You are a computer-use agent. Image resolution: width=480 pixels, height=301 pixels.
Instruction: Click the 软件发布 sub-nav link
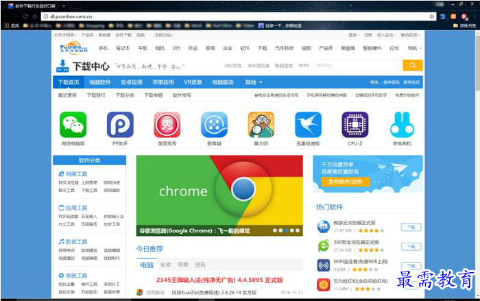click(182, 95)
